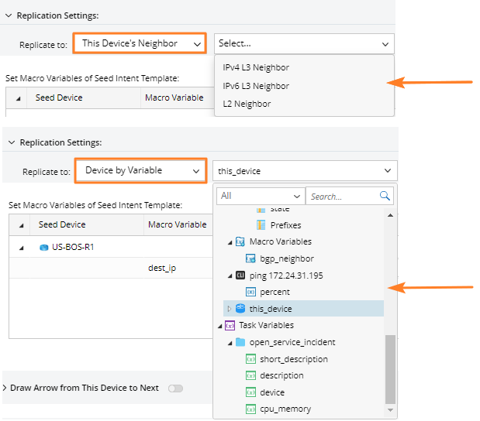Click the Task Variables icon

tap(229, 326)
